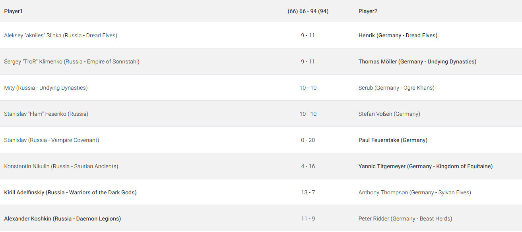Open Henrik (Germany - Dread Elves)
This screenshot has height=232, width=522.
coord(398,35)
